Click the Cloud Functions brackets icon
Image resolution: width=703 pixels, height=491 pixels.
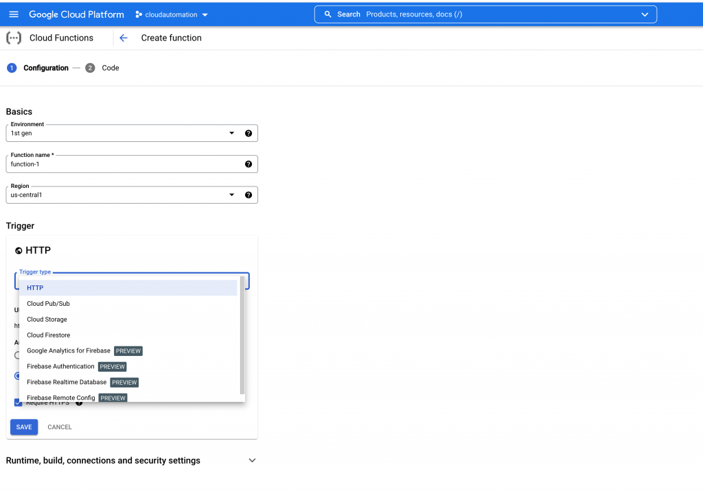14,38
